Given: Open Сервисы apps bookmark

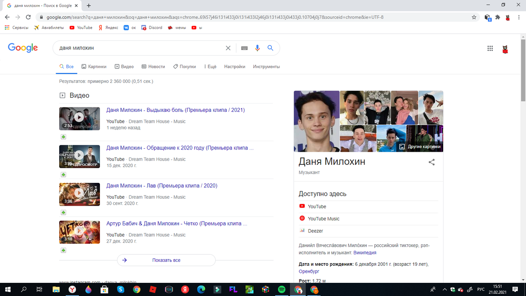Looking at the screenshot, I should point(16,28).
